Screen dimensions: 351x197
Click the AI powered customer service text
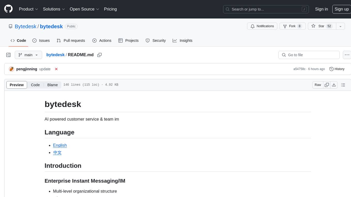coord(82,119)
